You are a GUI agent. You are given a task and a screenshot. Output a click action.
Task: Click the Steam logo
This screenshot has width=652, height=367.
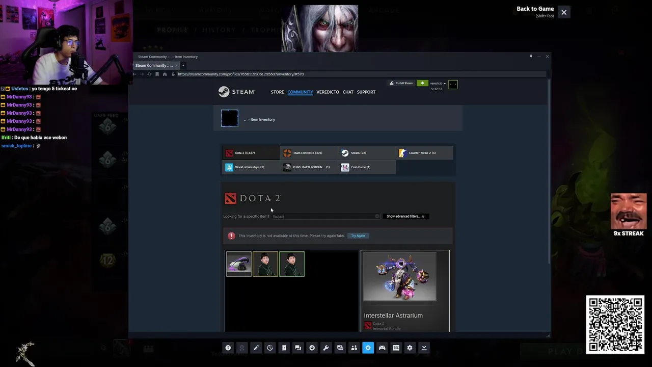point(236,92)
